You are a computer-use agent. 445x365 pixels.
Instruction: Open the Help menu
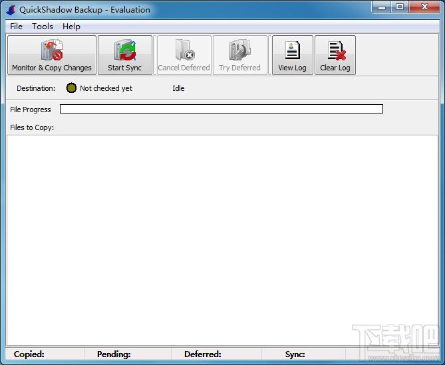point(71,27)
